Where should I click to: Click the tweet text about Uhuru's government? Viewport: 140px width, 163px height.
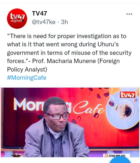pos(69,52)
